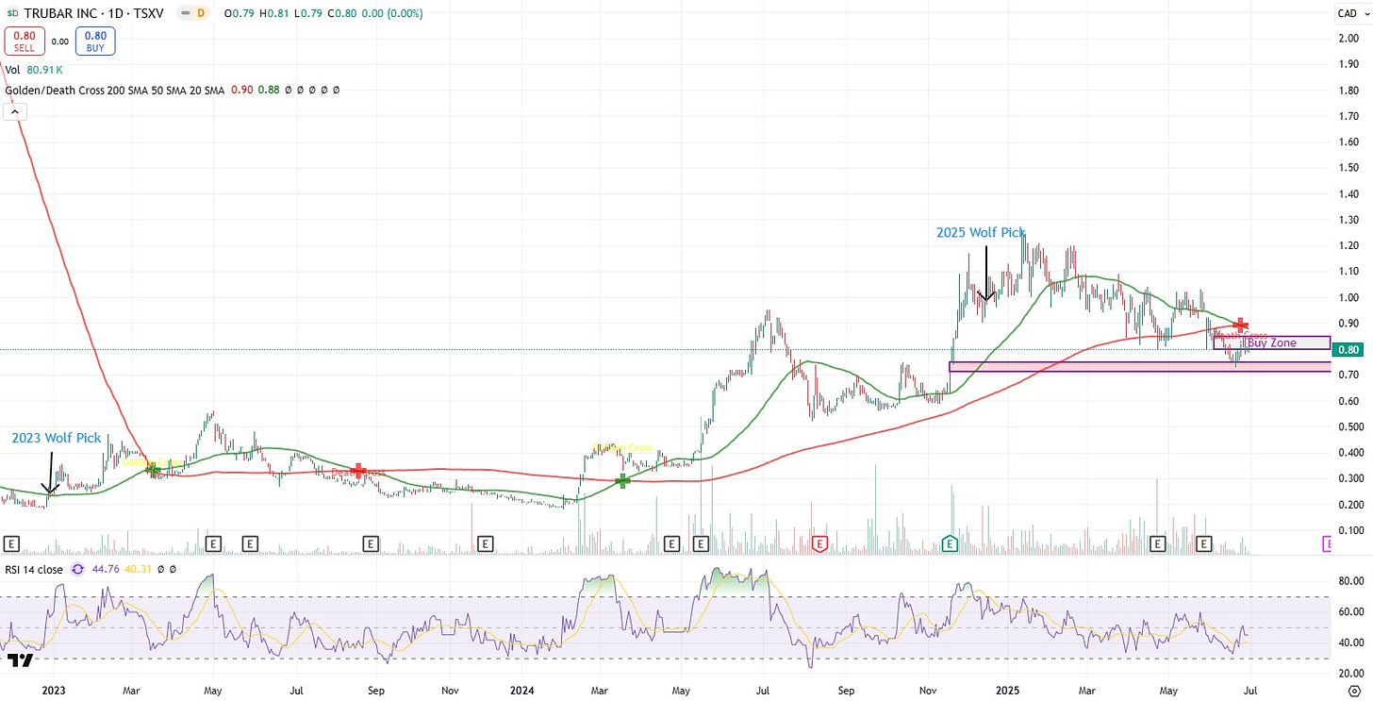This screenshot has height=701, width=1373.
Task: Select the pink support zone rectangle
Action: pyautogui.click(x=1140, y=366)
